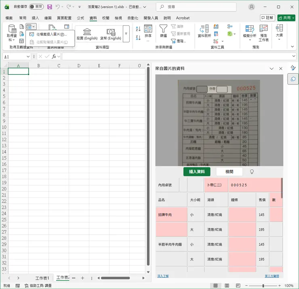This screenshot has width=299, height=289.
Task: Open the Acrobat tab
Action: [183, 18]
